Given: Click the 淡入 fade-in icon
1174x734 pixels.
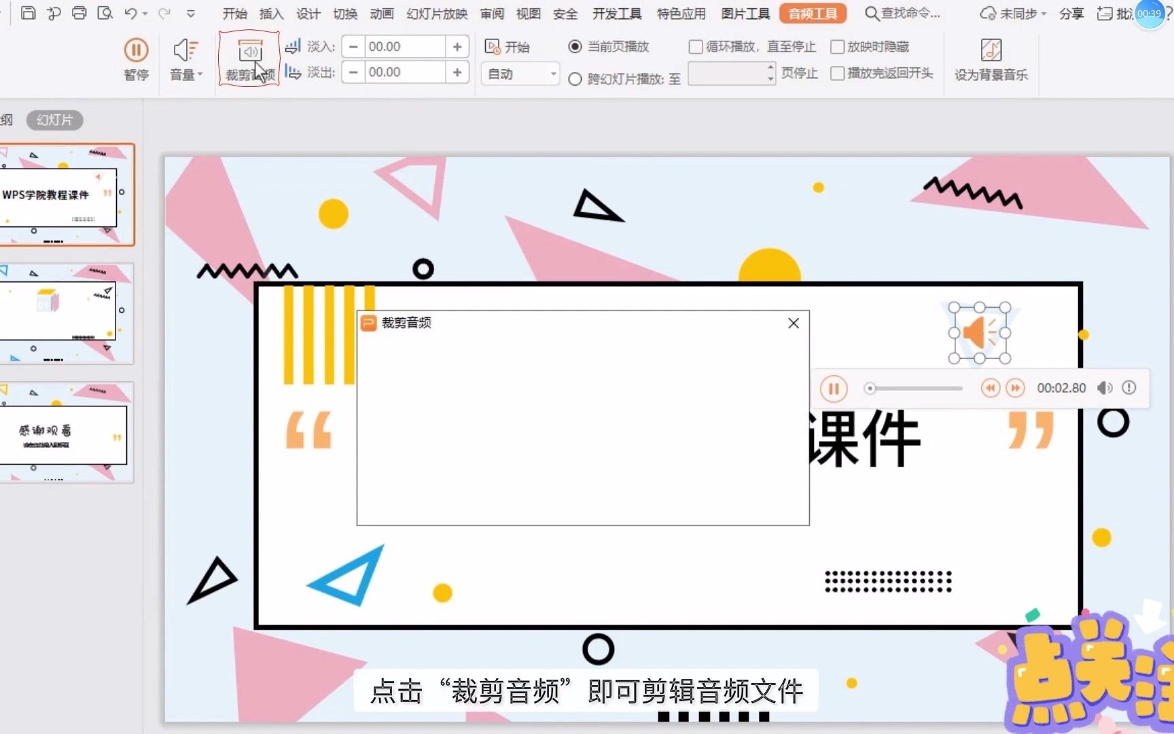Looking at the screenshot, I should coord(293,46).
